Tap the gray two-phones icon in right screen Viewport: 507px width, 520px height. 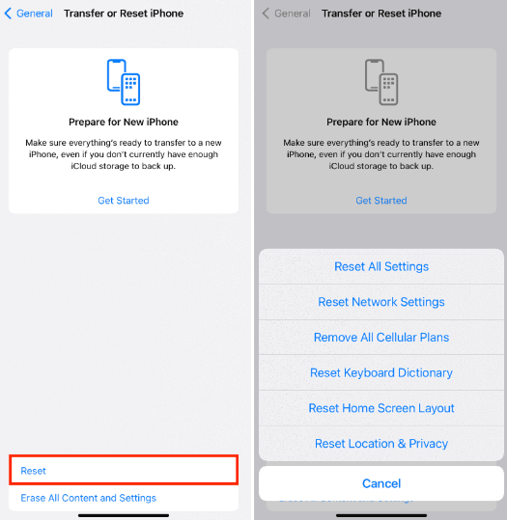tap(381, 82)
